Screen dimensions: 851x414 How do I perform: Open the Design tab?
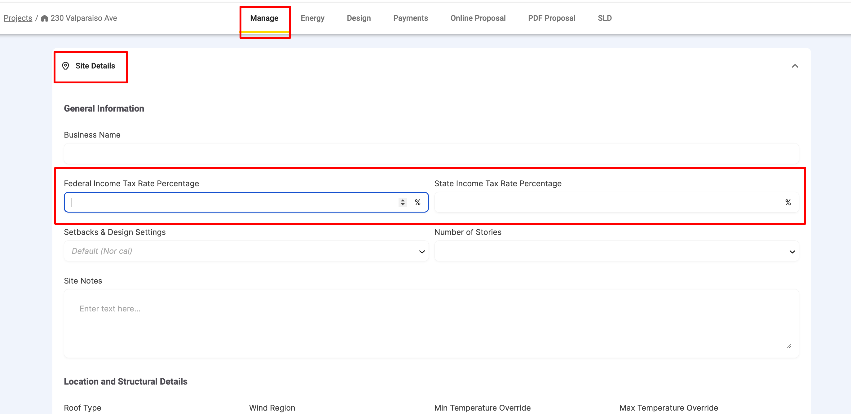tap(359, 18)
